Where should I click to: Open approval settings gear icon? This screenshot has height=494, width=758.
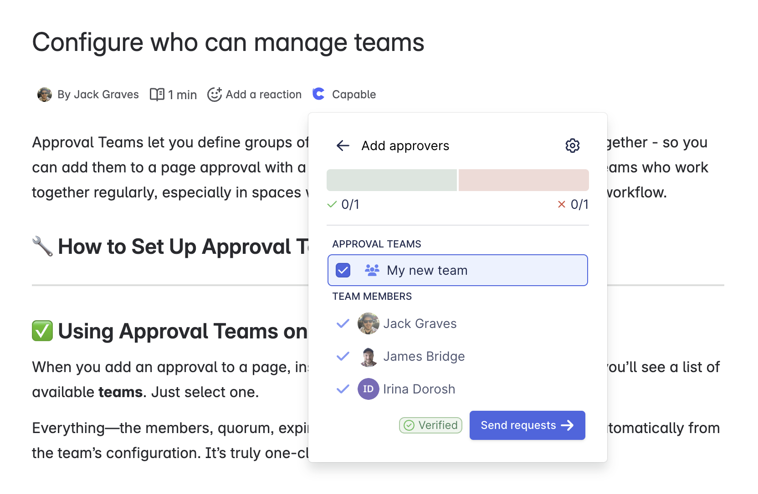click(x=572, y=146)
